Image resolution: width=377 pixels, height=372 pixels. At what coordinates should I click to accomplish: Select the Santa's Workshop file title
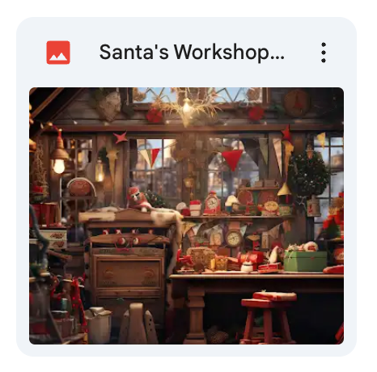click(x=192, y=53)
